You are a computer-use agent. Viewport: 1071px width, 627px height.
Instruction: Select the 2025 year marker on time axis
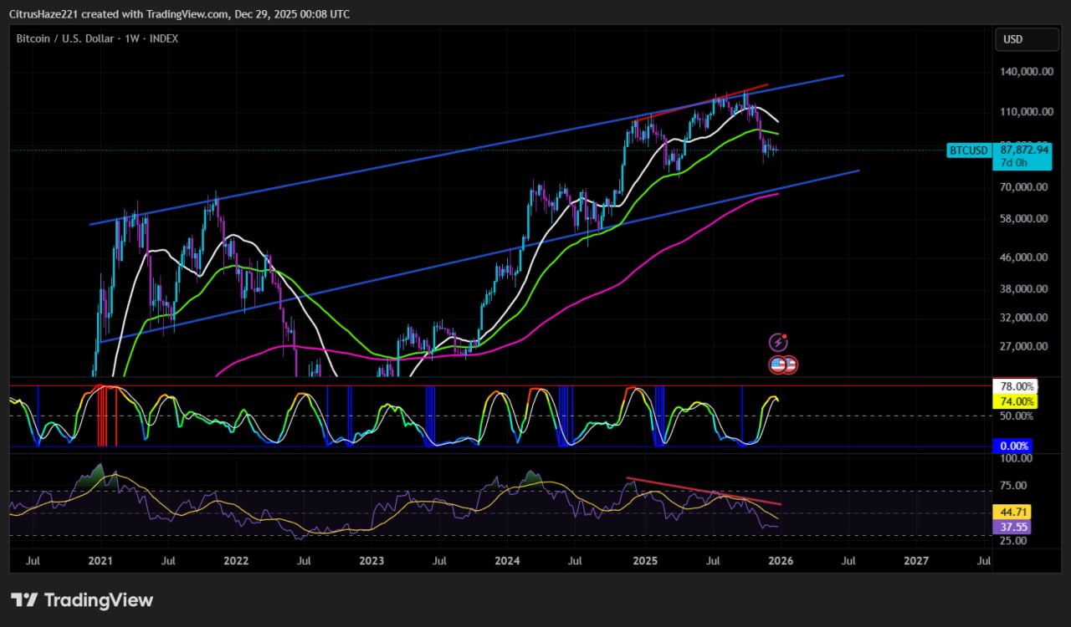pos(644,561)
